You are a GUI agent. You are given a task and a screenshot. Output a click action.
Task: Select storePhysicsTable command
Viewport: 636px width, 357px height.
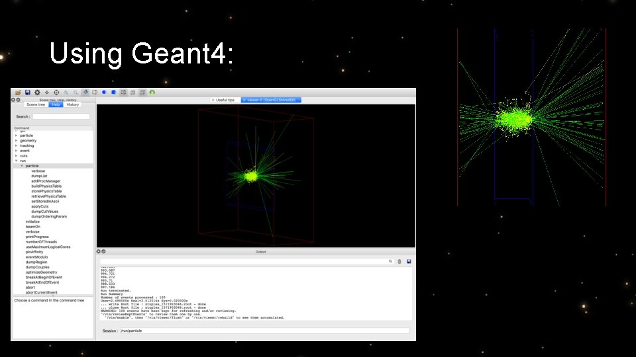click(x=46, y=191)
